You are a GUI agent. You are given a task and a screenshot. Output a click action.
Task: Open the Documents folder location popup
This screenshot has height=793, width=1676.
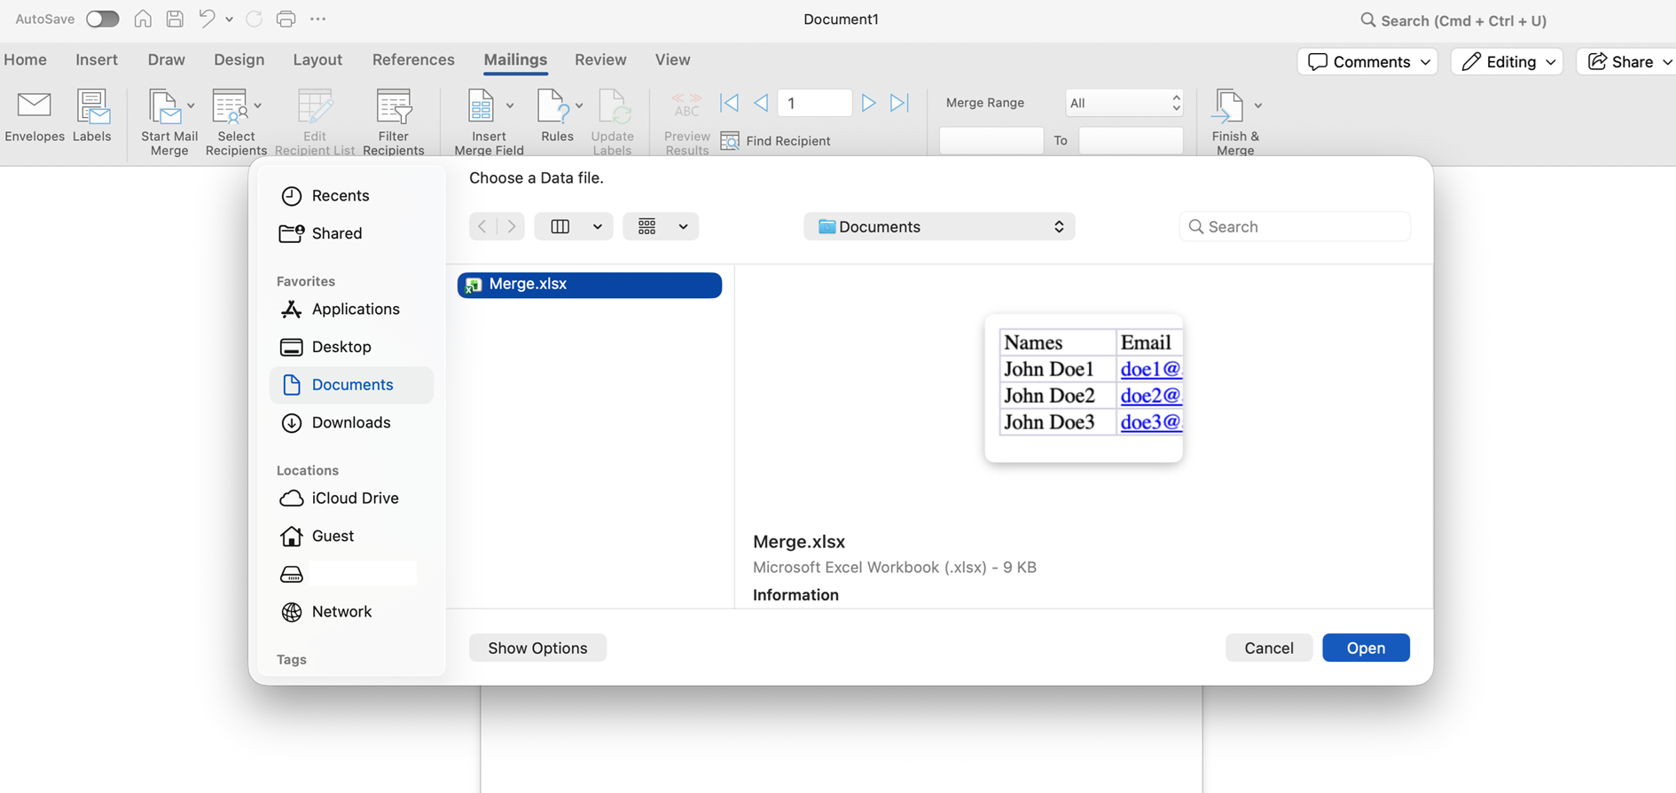click(940, 227)
